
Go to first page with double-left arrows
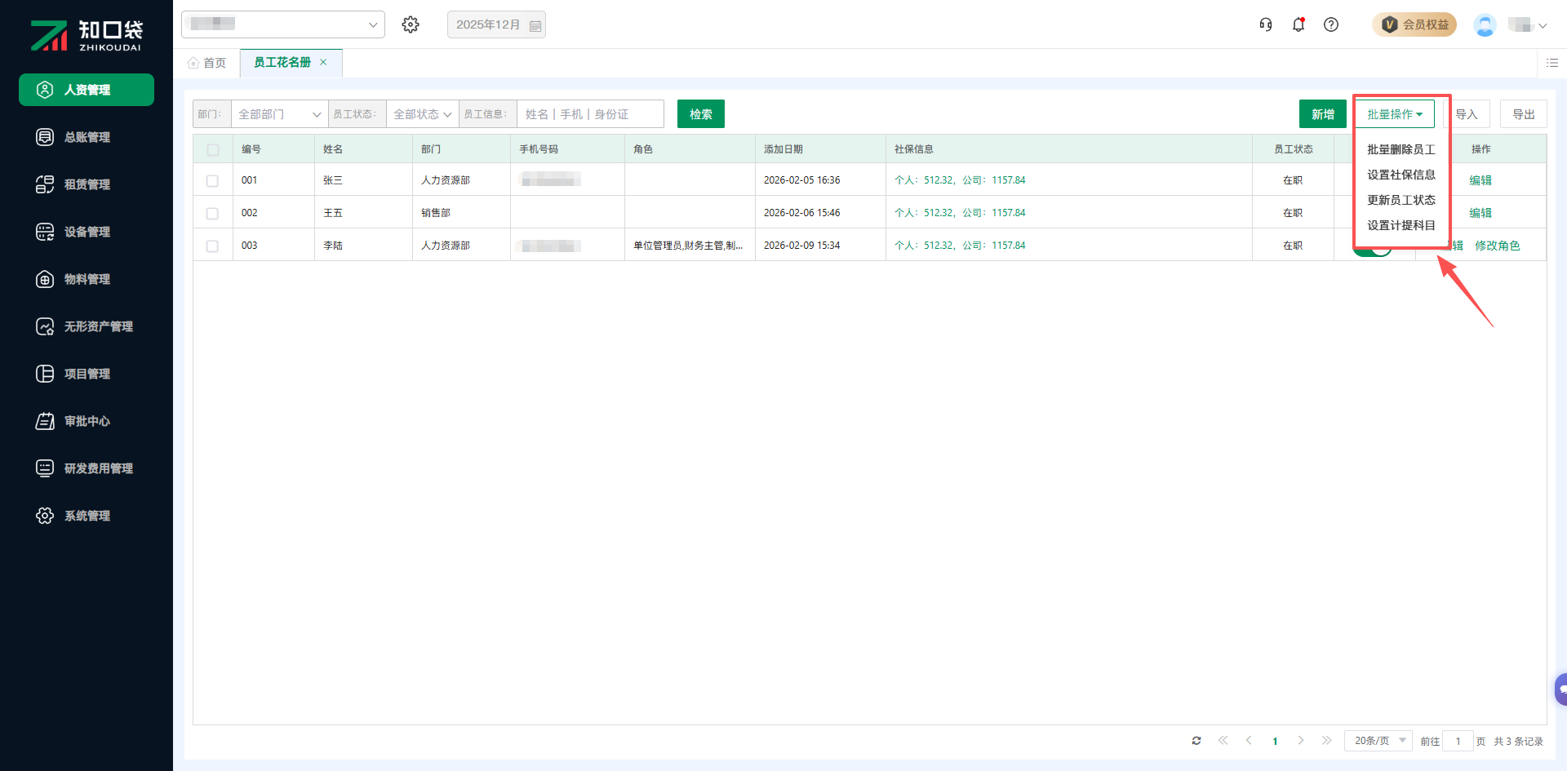coord(1223,741)
